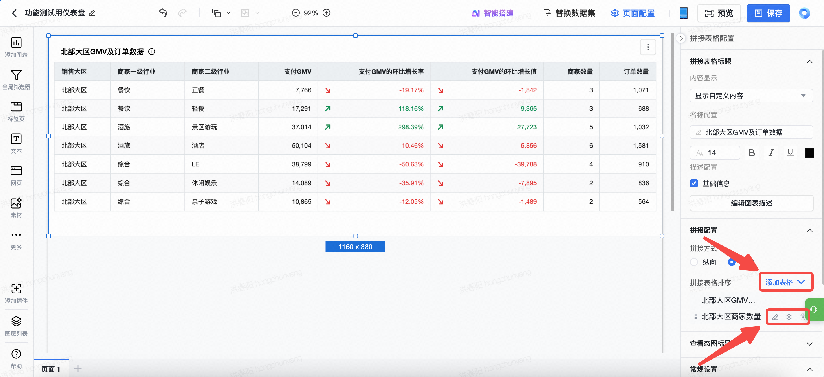Open the 添加图表 add chart tool
The image size is (824, 377).
coord(16,47)
